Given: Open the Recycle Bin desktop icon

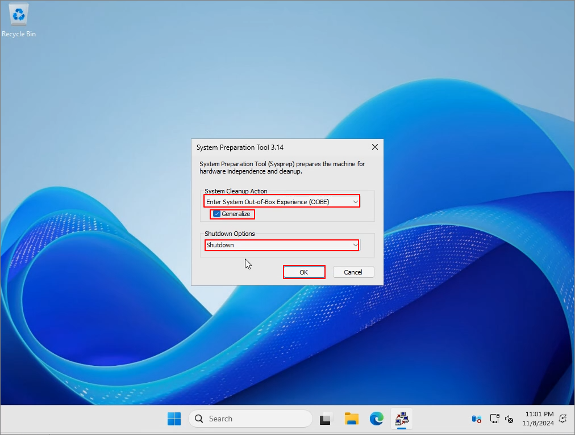Looking at the screenshot, I should pyautogui.click(x=18, y=20).
